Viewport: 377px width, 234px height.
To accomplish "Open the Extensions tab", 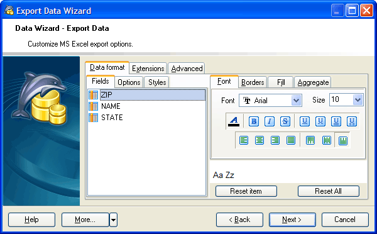I will coord(148,69).
